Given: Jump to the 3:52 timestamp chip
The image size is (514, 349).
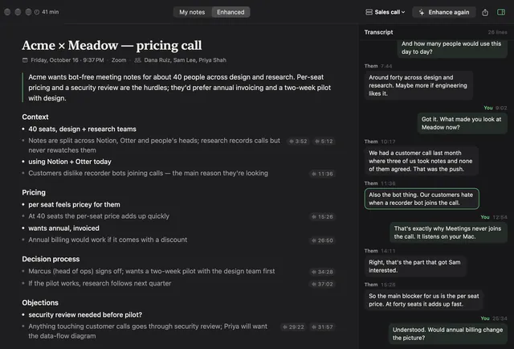Looking at the screenshot, I should [x=298, y=142].
